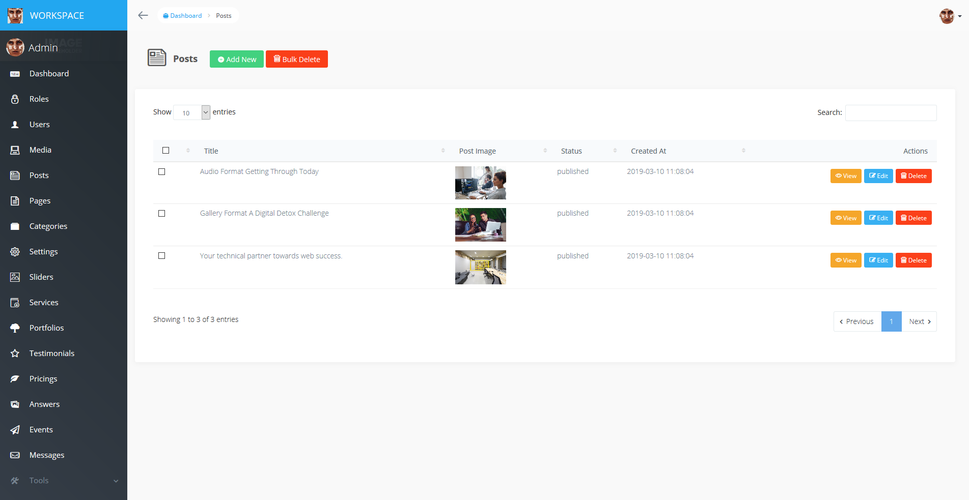Select the Sliders image icon

click(x=15, y=277)
